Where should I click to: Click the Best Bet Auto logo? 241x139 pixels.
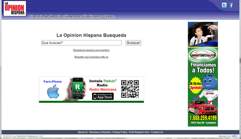click(203, 55)
